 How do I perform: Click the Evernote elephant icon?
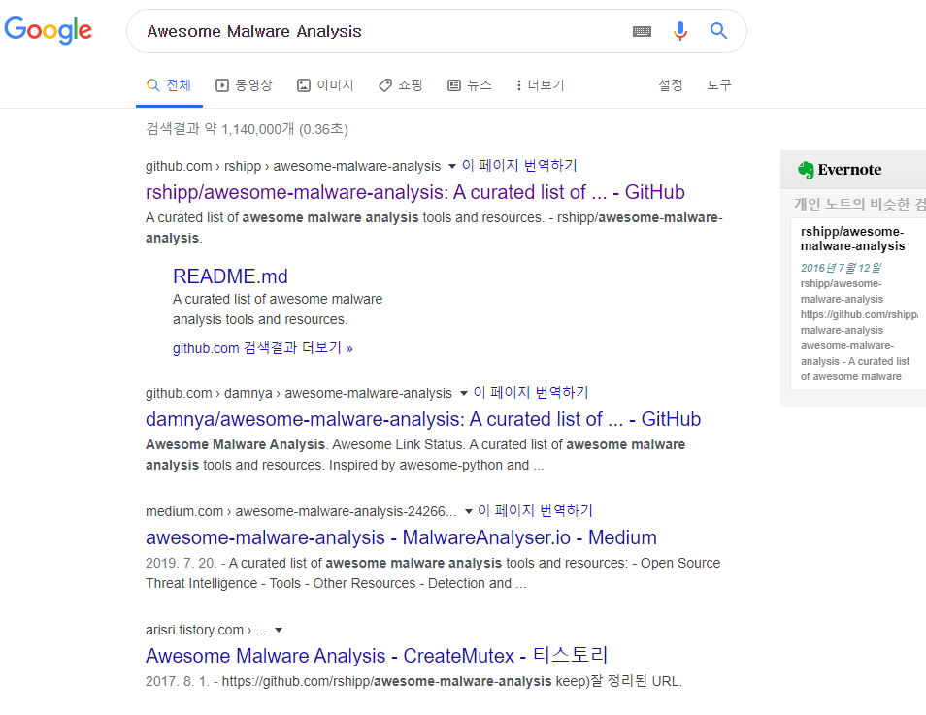point(806,170)
